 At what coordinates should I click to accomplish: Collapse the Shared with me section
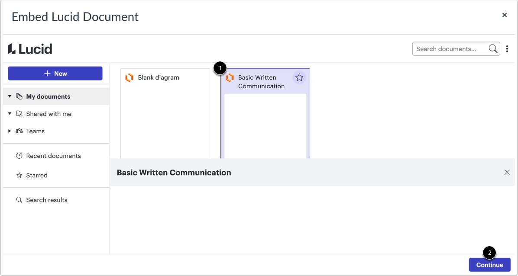pyautogui.click(x=10, y=113)
